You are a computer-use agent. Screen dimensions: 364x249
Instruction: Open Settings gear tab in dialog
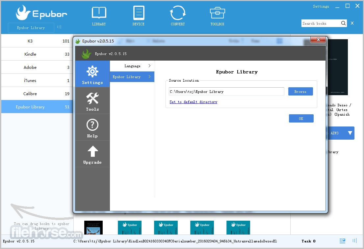point(92,74)
